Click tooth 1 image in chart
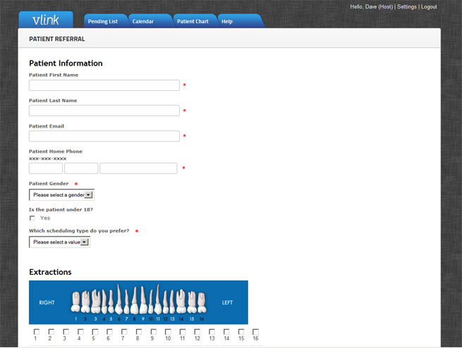The width and height of the screenshot is (462, 348). 75,302
